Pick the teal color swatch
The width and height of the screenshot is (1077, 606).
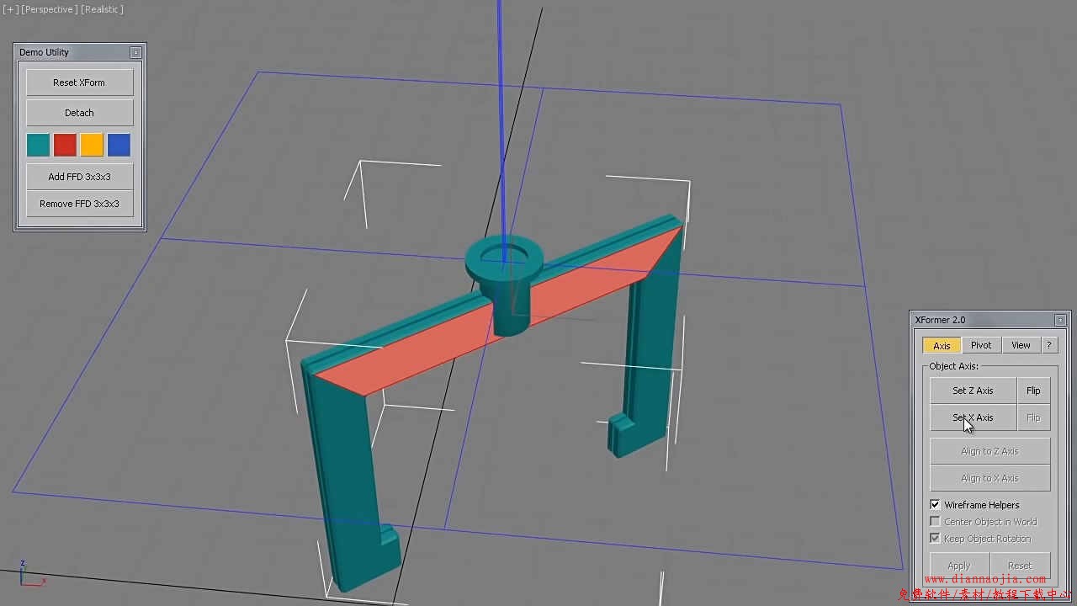pyautogui.click(x=38, y=145)
